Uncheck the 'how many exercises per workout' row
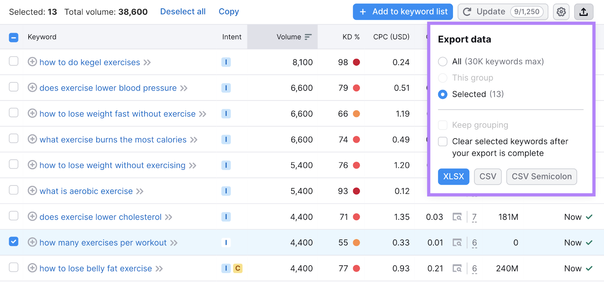The width and height of the screenshot is (604, 282). [x=14, y=242]
